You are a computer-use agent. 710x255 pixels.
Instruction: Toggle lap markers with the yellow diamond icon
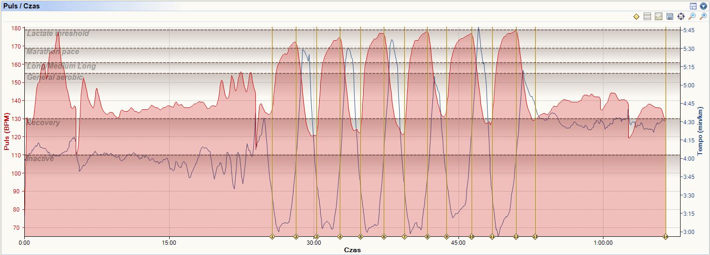click(x=636, y=17)
